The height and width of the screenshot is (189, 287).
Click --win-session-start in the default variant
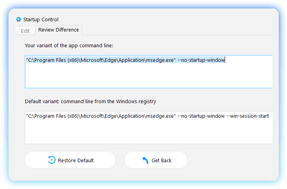(x=248, y=116)
